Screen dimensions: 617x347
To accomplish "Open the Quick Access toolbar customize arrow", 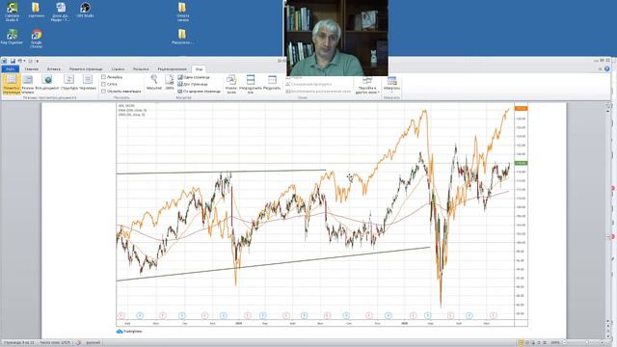I will click(x=38, y=61).
